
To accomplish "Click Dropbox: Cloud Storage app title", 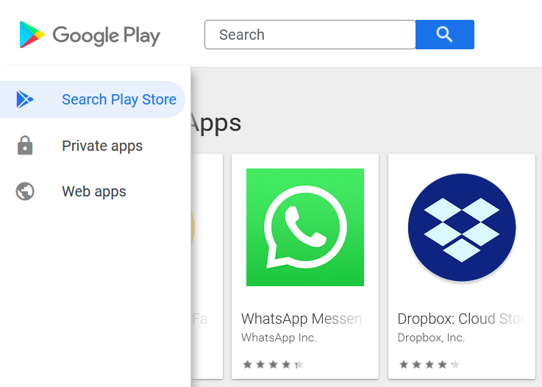I will 461,319.
